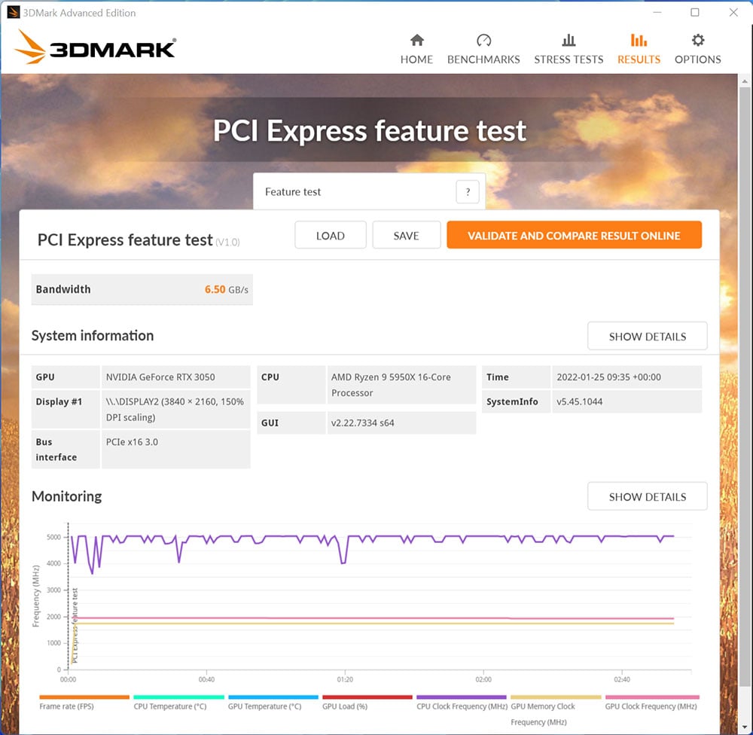Viewport: 753px width, 735px height.
Task: Click the Options gear icon
Action: [698, 41]
